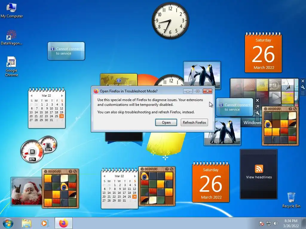This screenshot has height=229, width=306.
Task: Click orange Saturday 26 calendar beside View headlines
Action: [x=211, y=182]
